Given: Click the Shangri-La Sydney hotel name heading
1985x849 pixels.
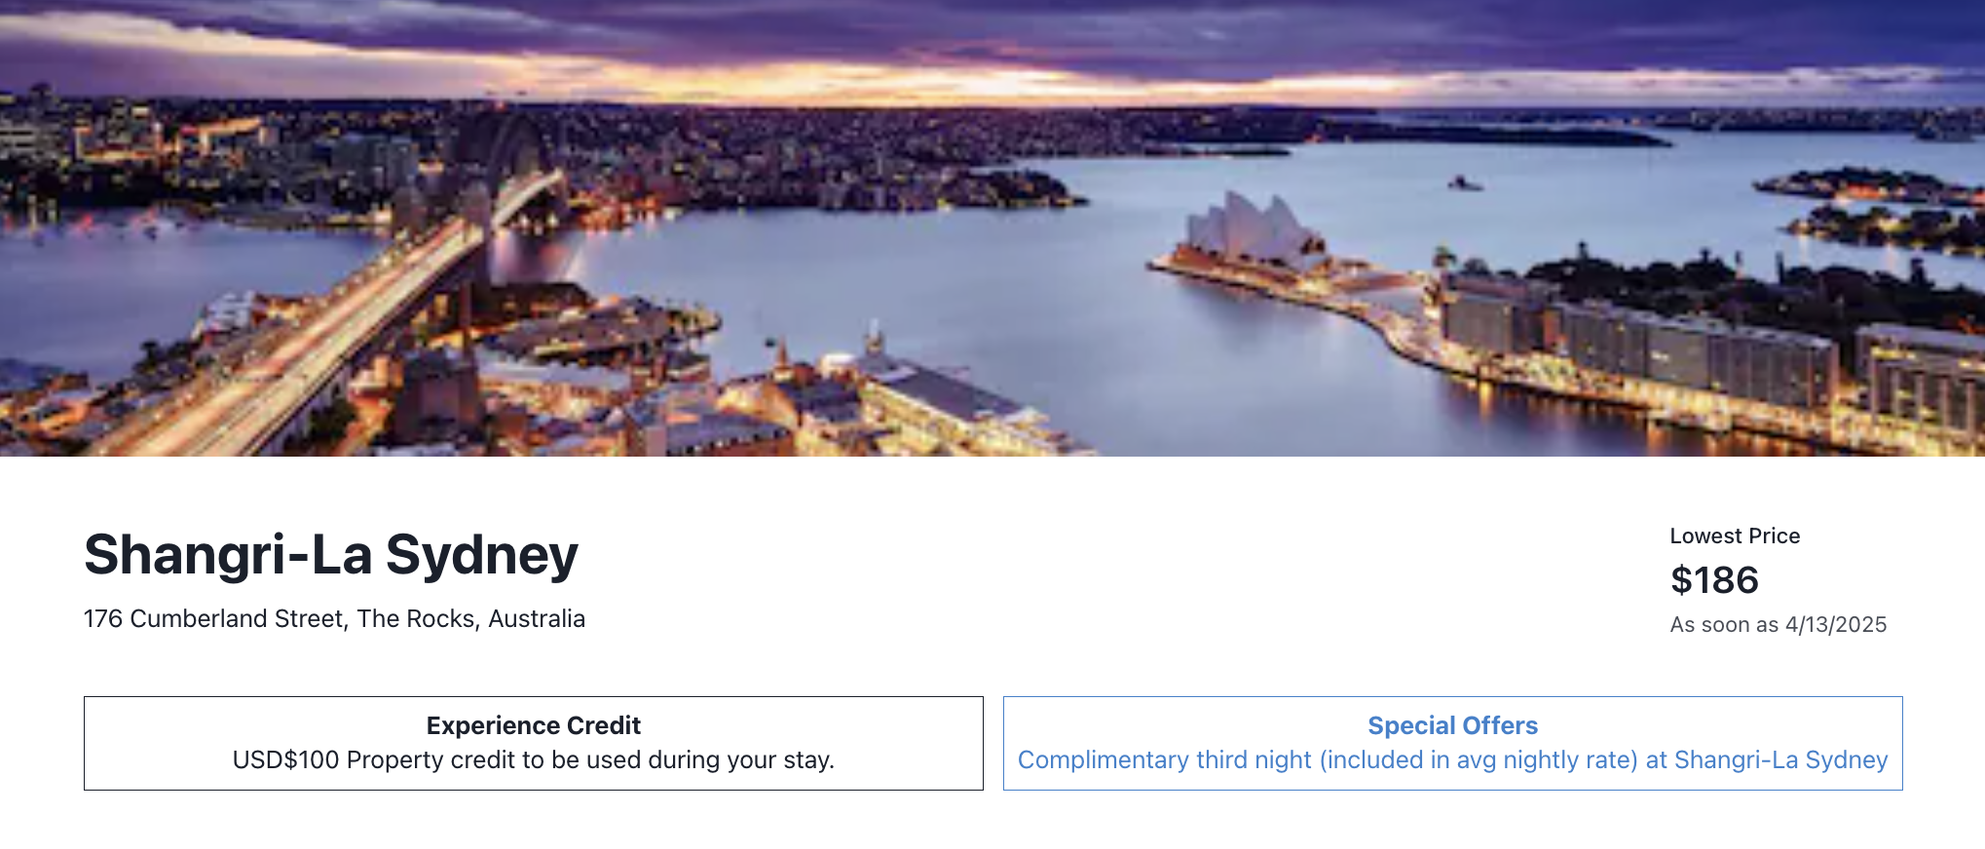Looking at the screenshot, I should [x=331, y=554].
